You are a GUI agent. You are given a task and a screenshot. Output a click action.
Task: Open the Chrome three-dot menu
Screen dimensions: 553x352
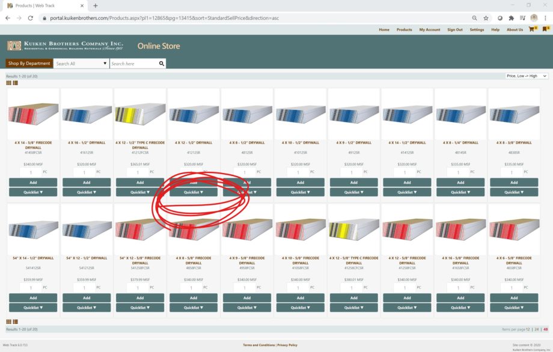546,18
